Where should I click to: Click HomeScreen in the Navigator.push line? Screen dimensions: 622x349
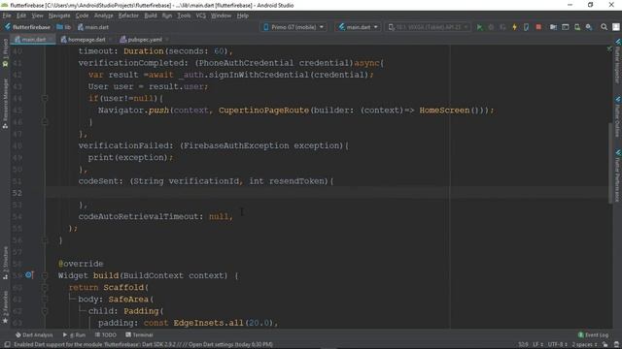point(444,111)
